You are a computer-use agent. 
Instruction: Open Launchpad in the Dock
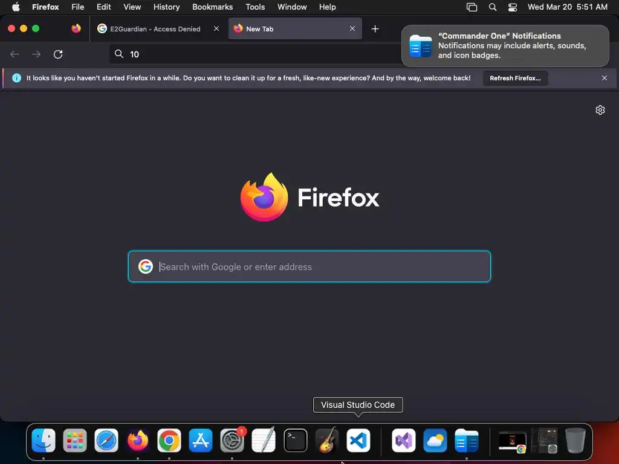coord(74,440)
